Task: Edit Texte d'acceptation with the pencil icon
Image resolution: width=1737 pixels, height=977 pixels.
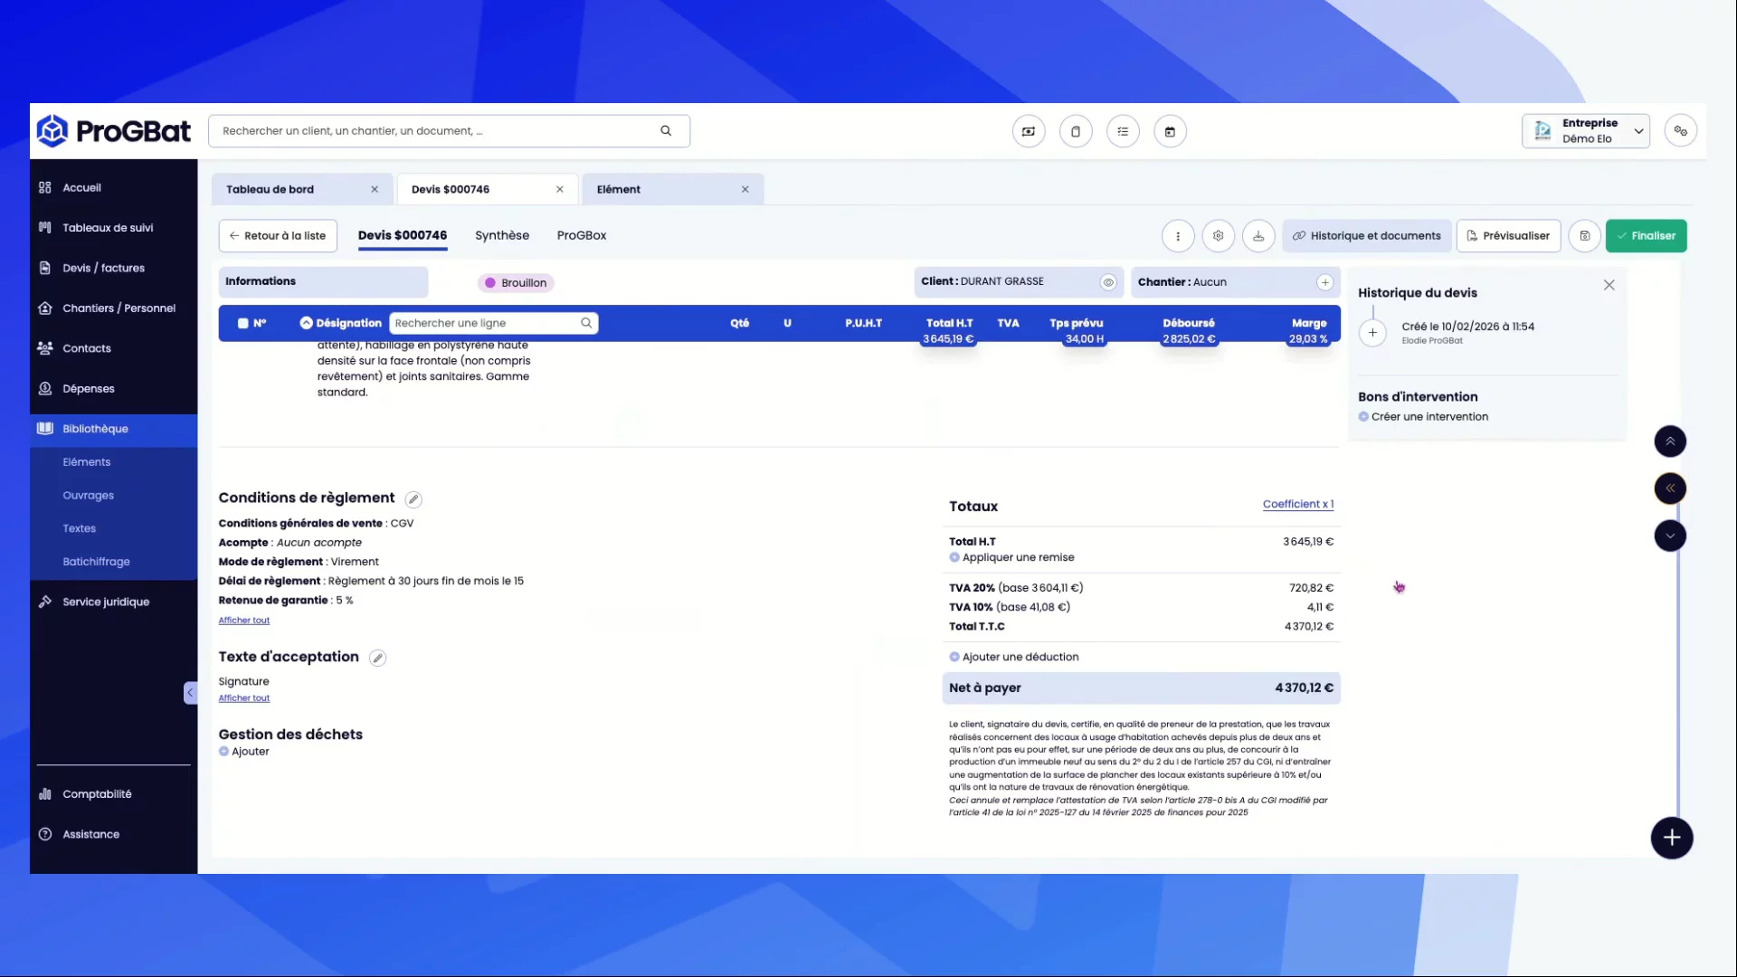Action: coord(378,659)
